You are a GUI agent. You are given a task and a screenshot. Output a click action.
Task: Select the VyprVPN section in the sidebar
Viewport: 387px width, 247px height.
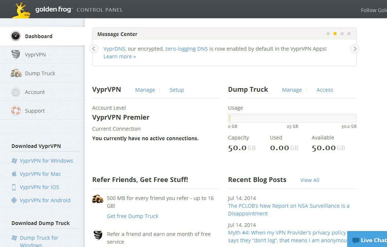(x=34, y=54)
